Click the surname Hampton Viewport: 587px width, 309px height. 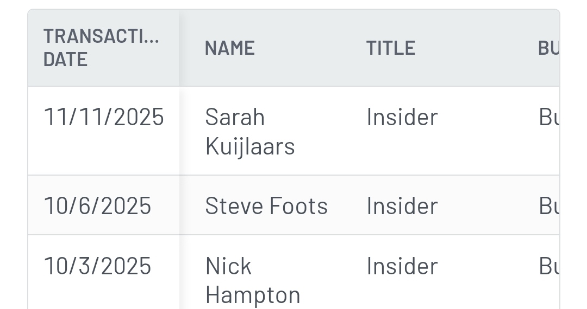[x=253, y=295]
